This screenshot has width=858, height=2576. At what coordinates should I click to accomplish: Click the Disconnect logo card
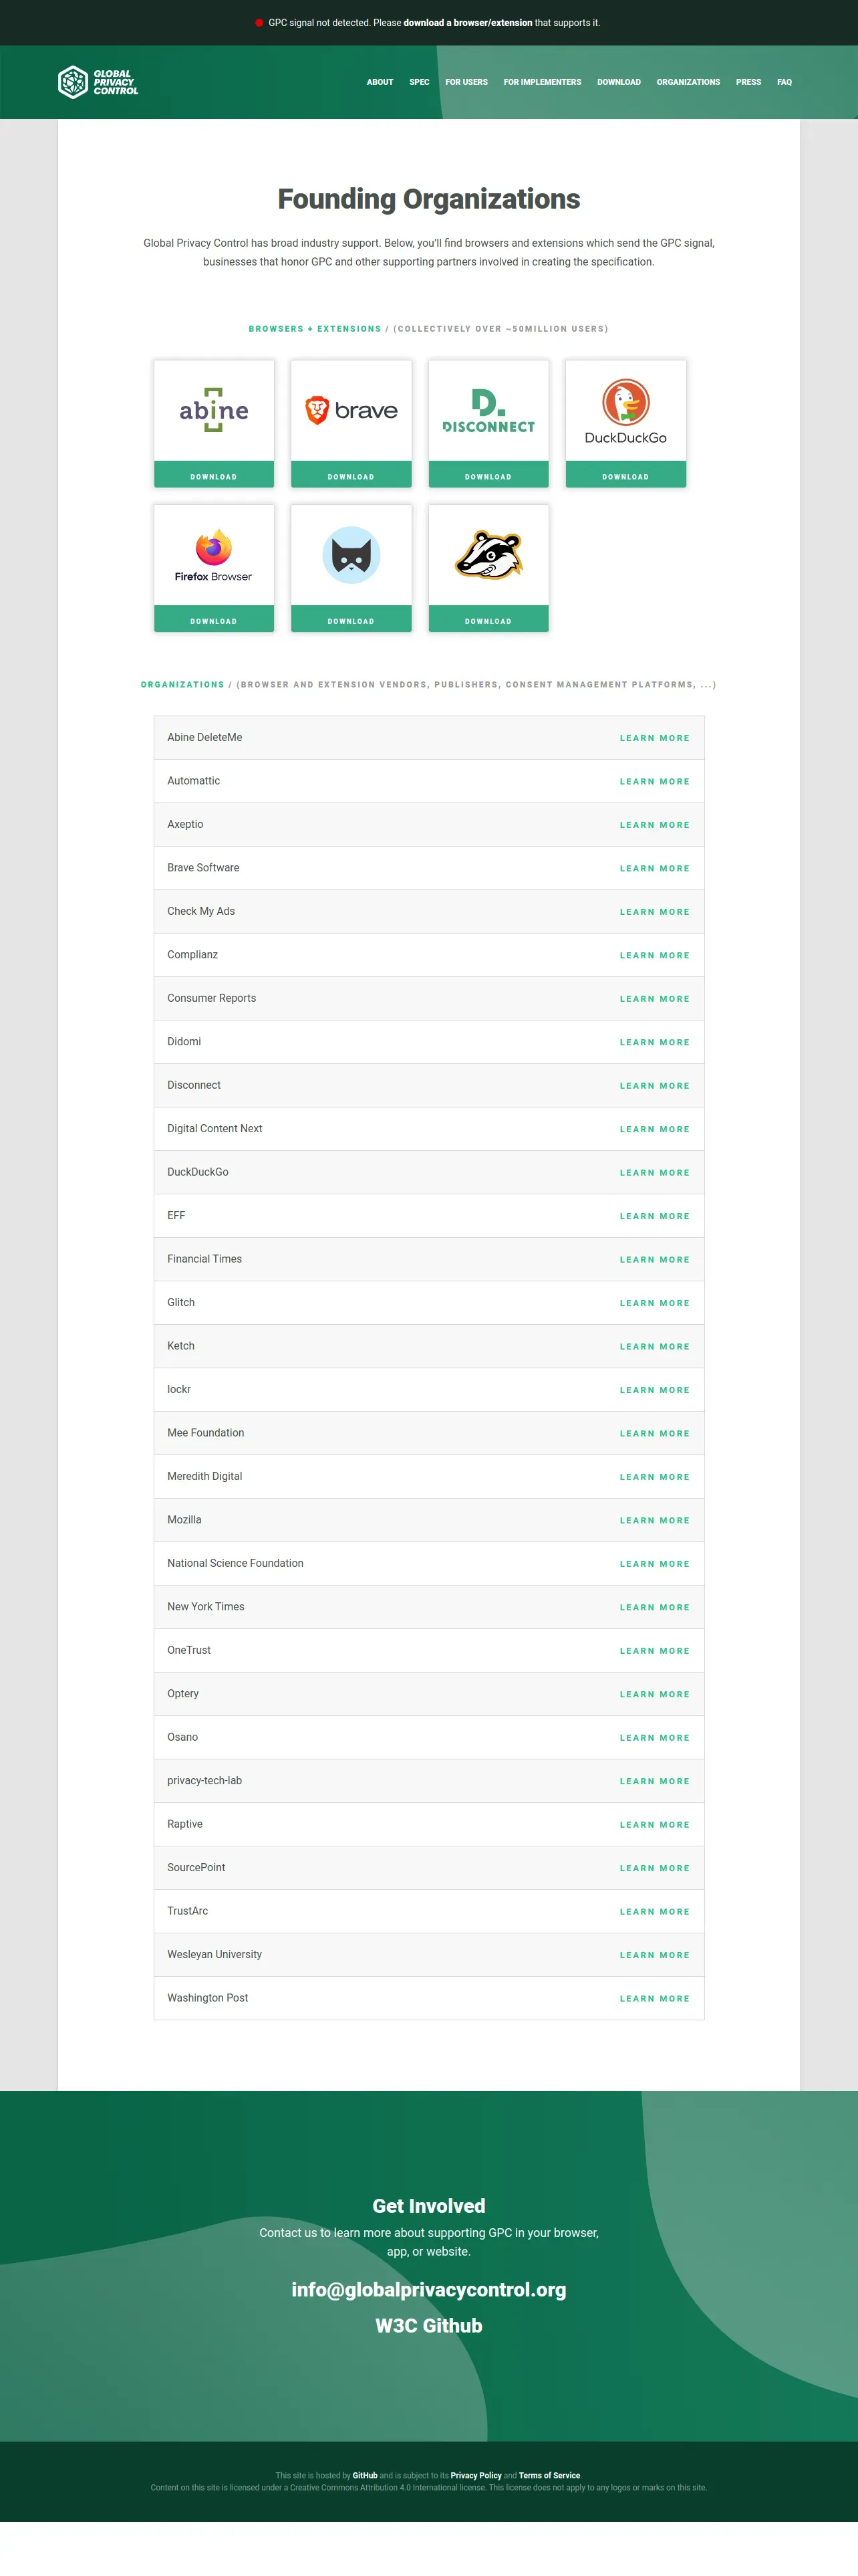[x=488, y=410]
